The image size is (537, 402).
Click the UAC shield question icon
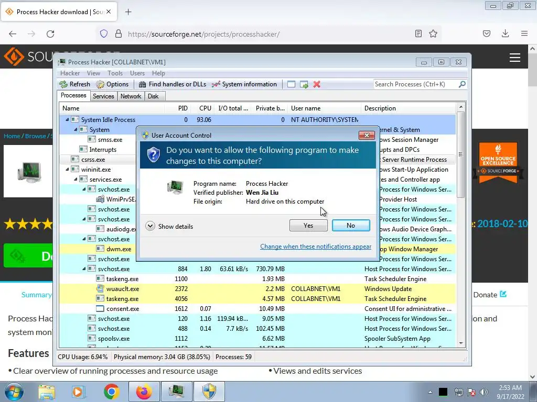[x=154, y=155]
